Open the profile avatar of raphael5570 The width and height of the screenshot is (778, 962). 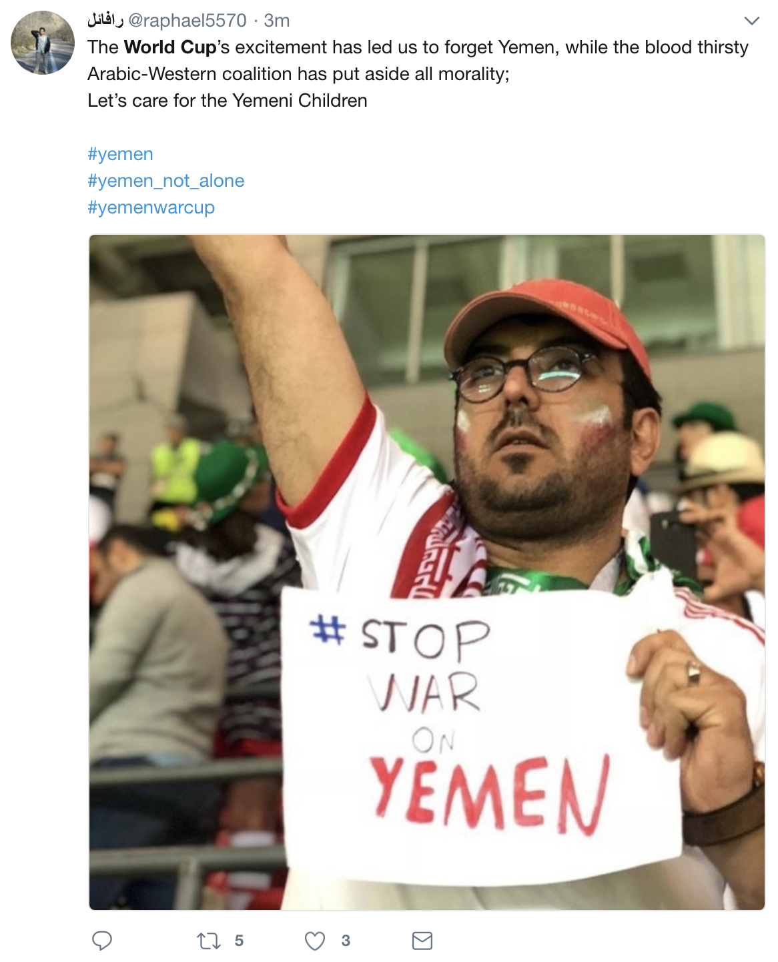pos(43,43)
